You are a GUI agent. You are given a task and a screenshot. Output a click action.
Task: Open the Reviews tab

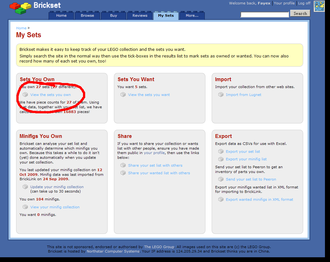point(140,15)
